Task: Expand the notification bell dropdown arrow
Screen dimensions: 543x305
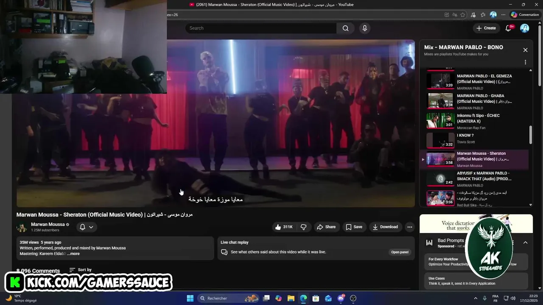Action: [91, 227]
